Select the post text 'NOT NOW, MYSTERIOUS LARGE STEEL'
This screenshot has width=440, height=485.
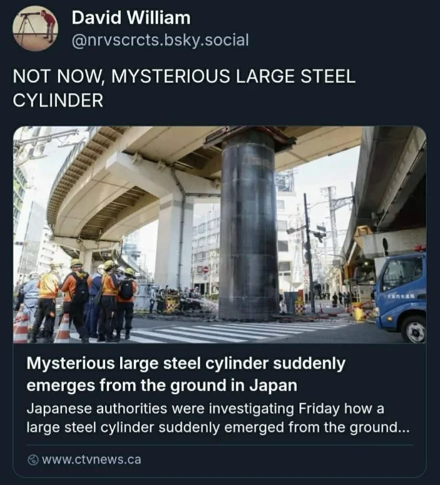tap(184, 76)
